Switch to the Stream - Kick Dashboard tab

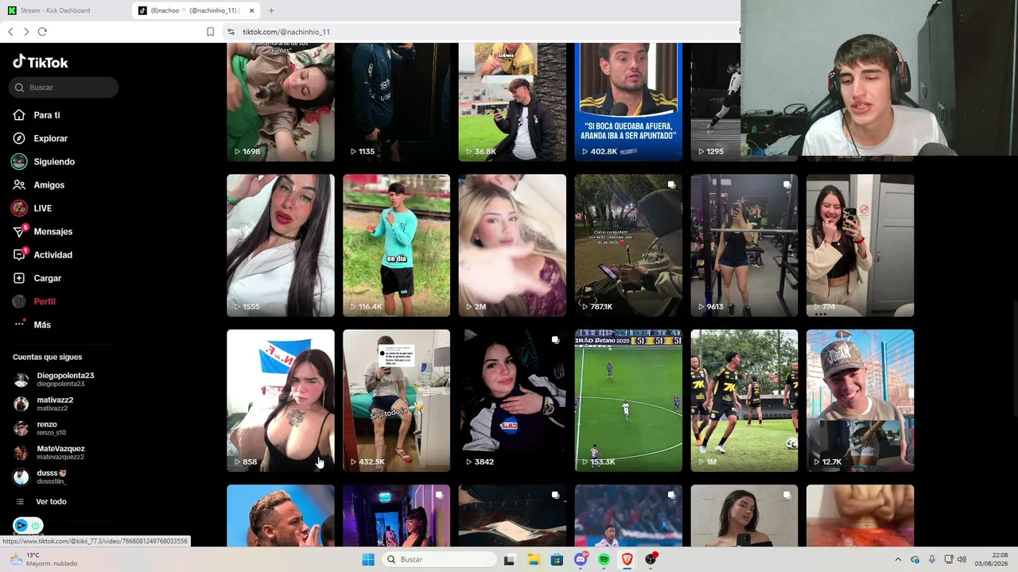[65, 10]
